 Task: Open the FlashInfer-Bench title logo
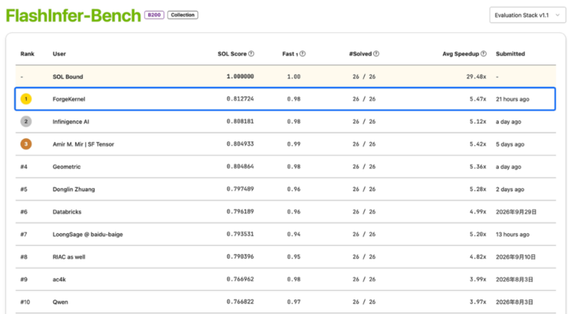coord(73,15)
